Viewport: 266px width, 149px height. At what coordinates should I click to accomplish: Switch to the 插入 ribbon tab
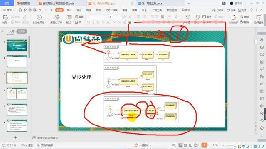point(69,10)
